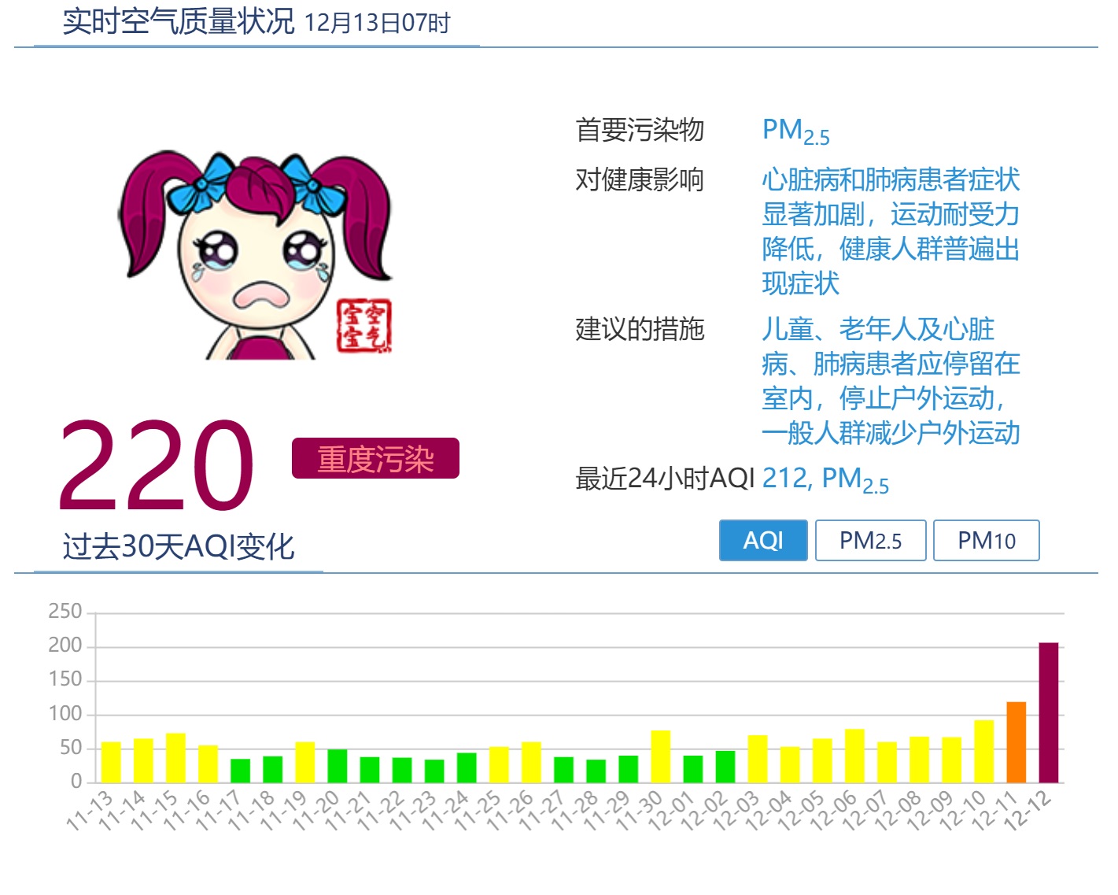Click the 重度污染 pollution level badge
1118x895 pixels.
[x=375, y=459]
